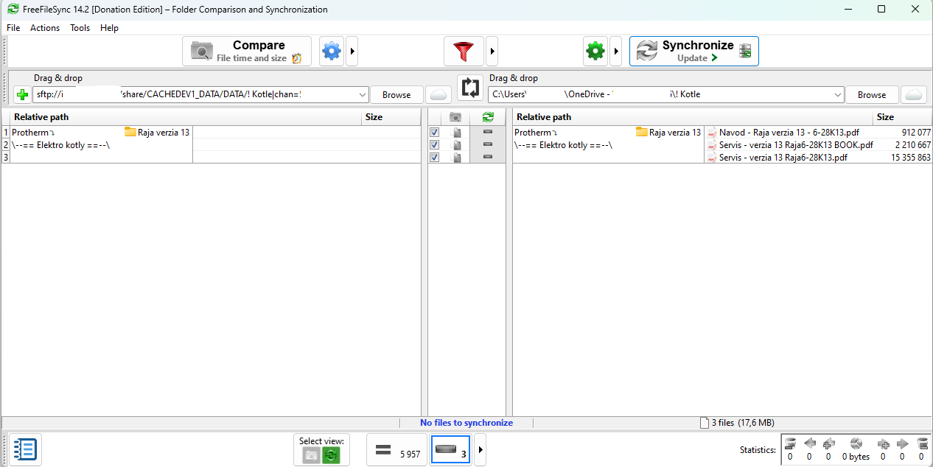This screenshot has width=933, height=467.
Task: Click left panel Size column header
Action: pyautogui.click(x=391, y=117)
